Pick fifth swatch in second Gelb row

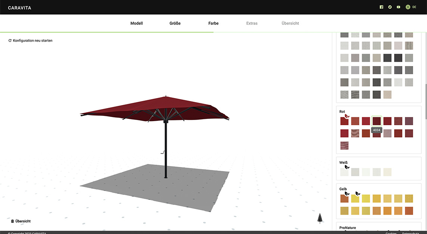pos(387,211)
